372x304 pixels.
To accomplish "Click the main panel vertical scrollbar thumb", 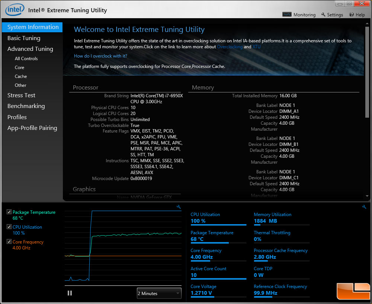I will (367, 72).
